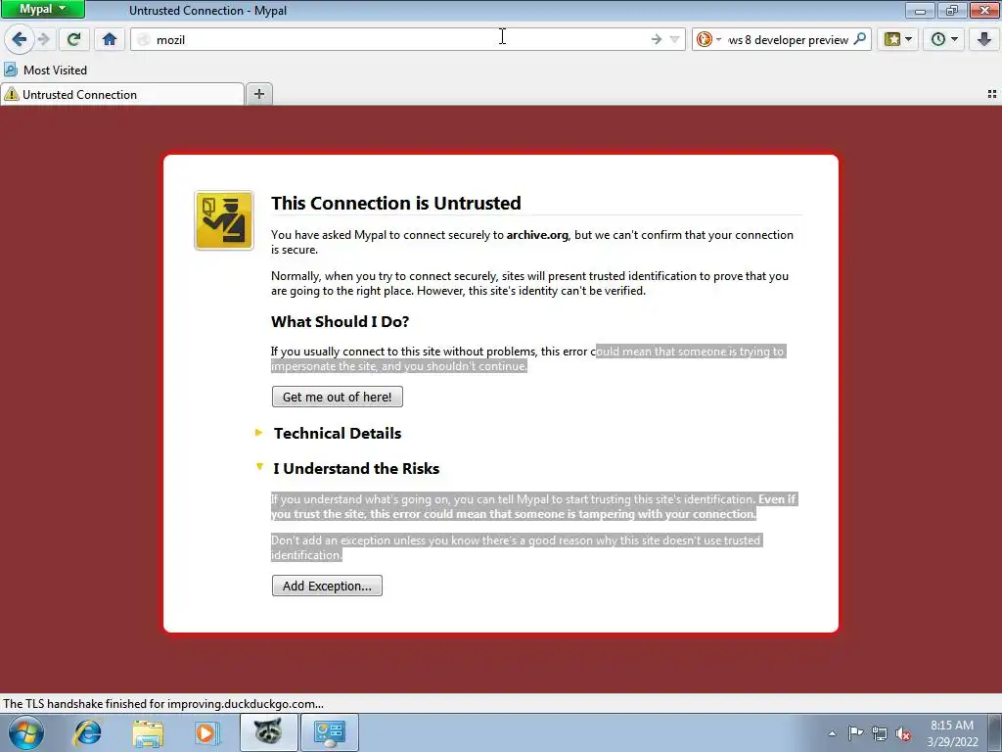Click the 'Add Exception...' button
Image resolution: width=1002 pixels, height=752 pixels.
[x=327, y=586]
